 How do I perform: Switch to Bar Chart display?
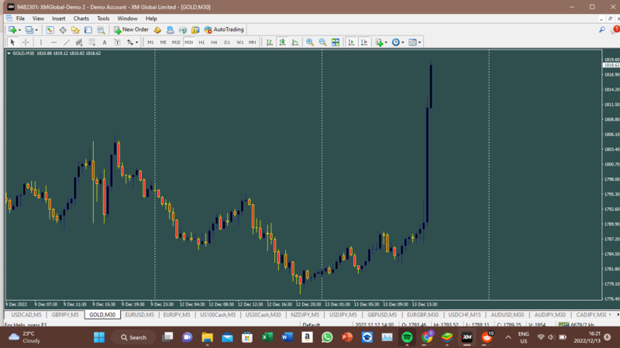coord(269,43)
